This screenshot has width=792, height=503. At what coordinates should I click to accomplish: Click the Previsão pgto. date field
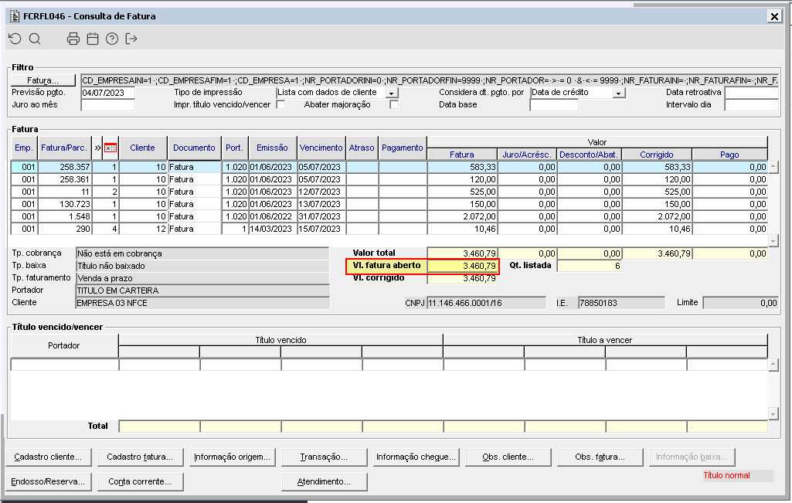pyautogui.click(x=107, y=93)
